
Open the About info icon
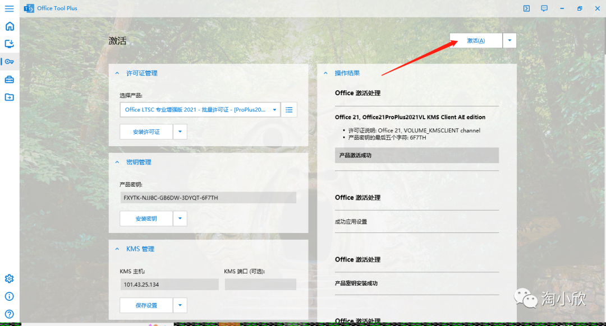click(10, 296)
